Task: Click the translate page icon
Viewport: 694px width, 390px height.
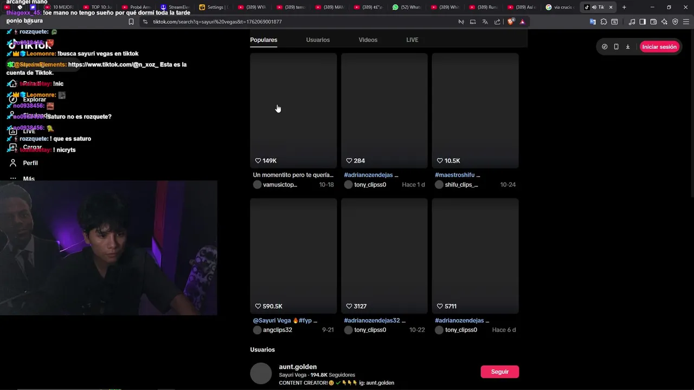Action: click(x=485, y=22)
